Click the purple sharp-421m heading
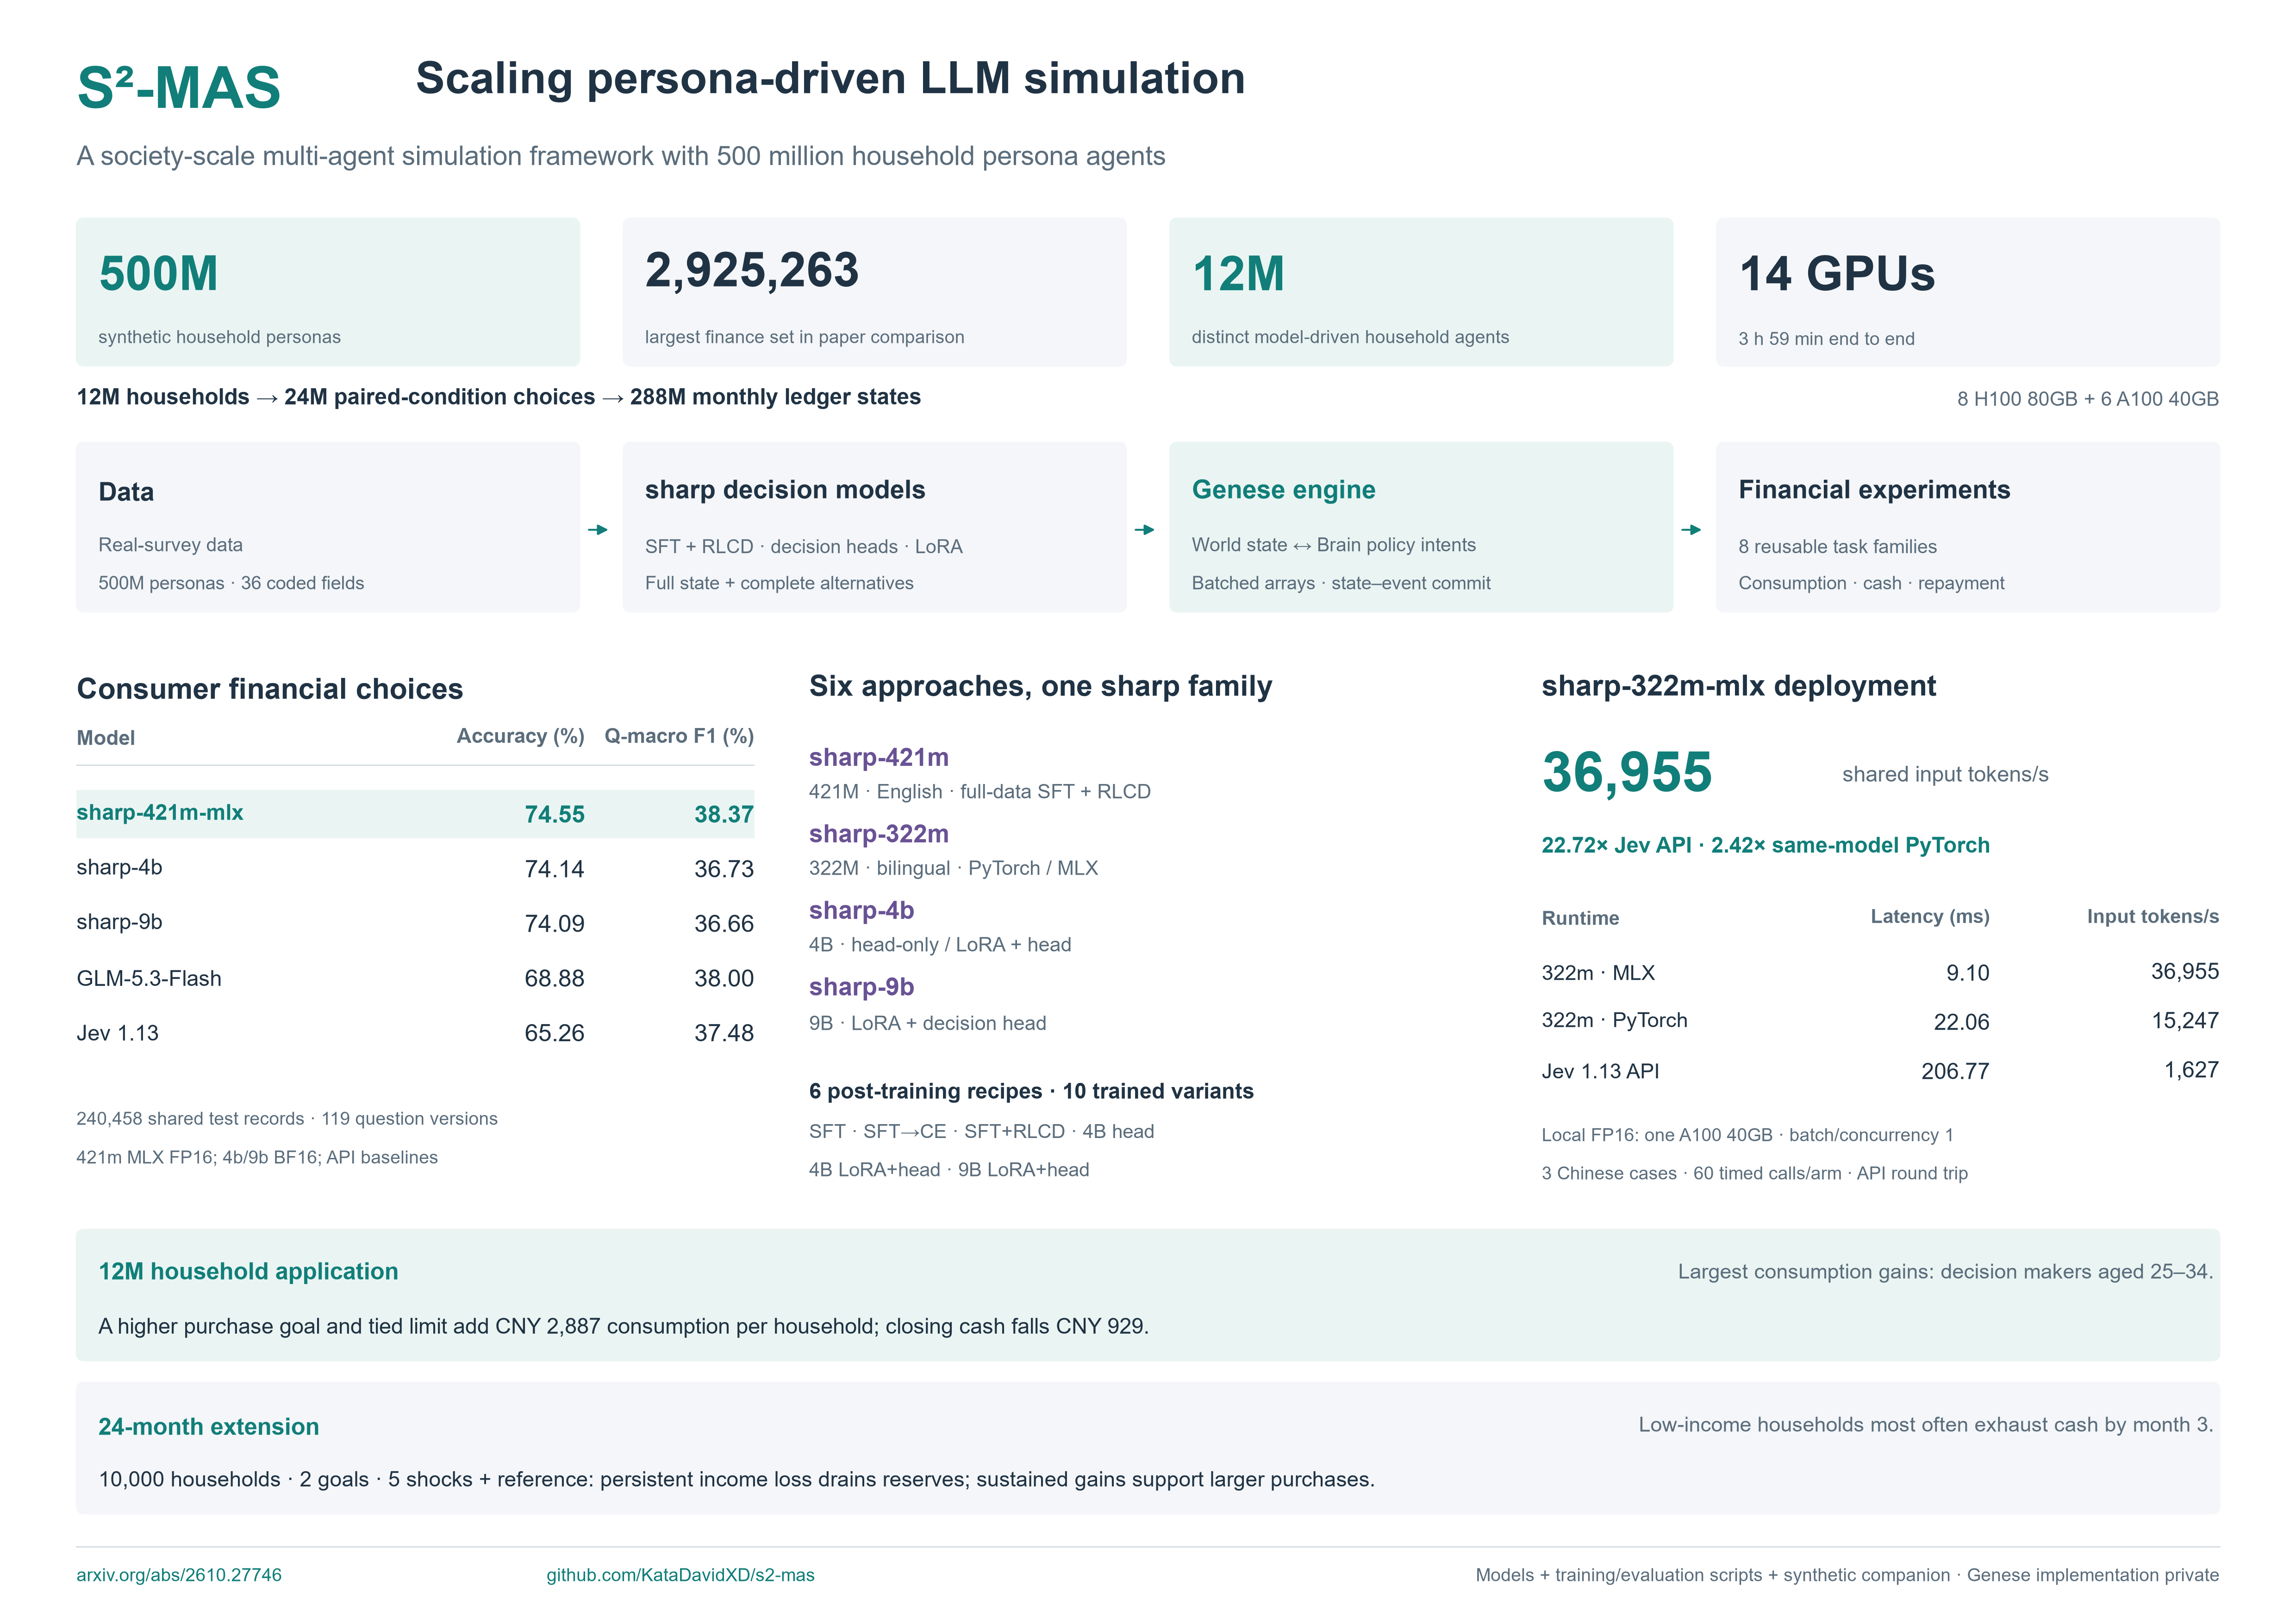Viewport: 2296px width, 1623px height. point(879,757)
